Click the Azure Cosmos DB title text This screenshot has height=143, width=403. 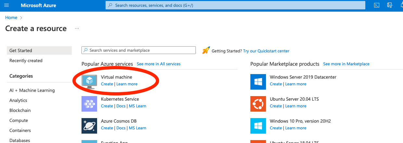(x=119, y=121)
